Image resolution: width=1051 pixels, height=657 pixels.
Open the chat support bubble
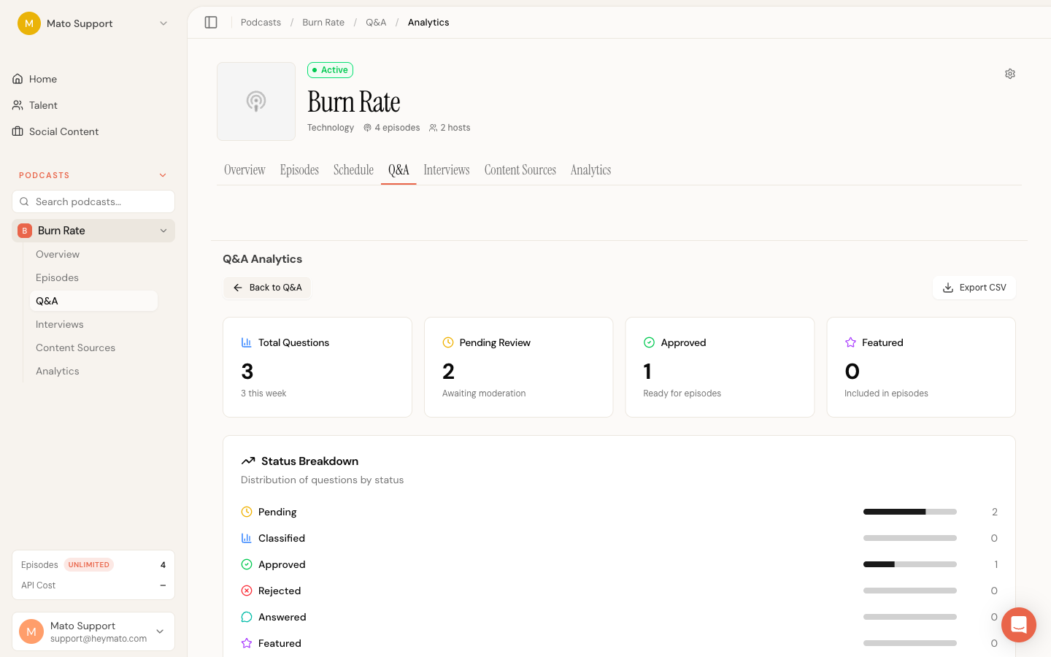tap(1019, 625)
